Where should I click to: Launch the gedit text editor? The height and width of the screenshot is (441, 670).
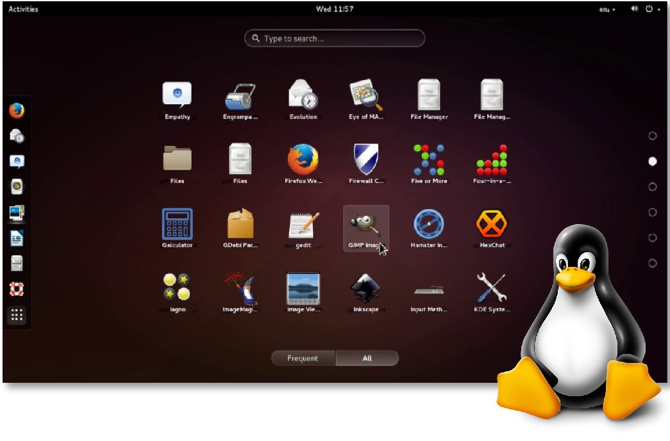[x=303, y=225]
